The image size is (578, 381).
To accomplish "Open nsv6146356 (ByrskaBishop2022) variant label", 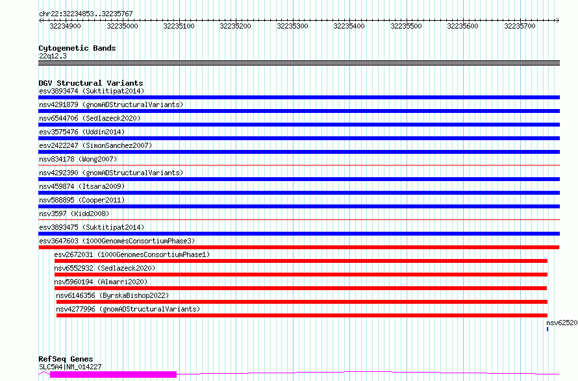I will click(x=112, y=295).
